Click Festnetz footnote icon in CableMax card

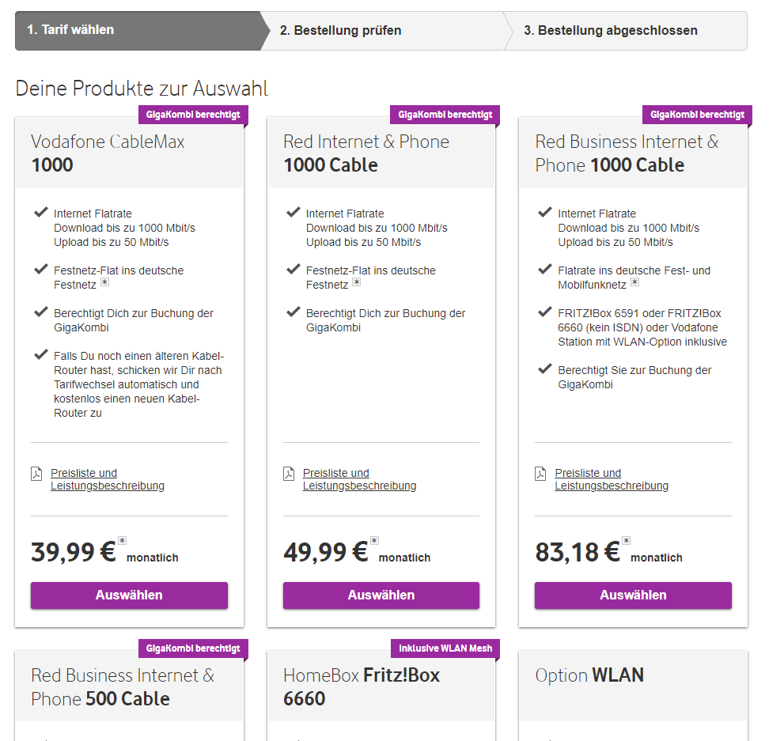coord(104,283)
